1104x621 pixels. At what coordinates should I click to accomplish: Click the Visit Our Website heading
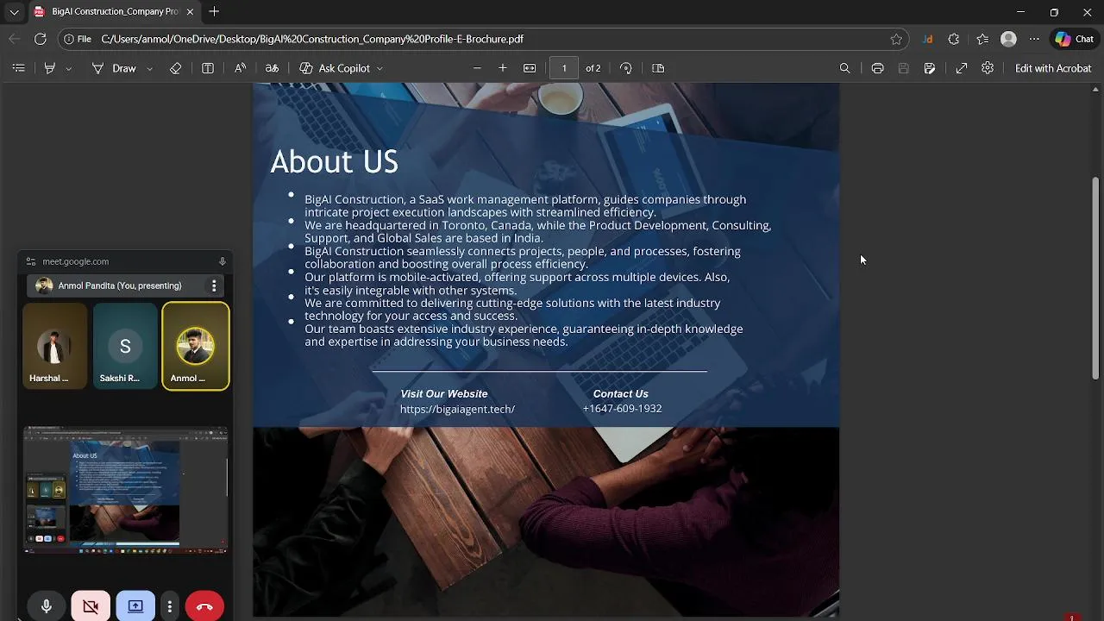[x=443, y=393]
